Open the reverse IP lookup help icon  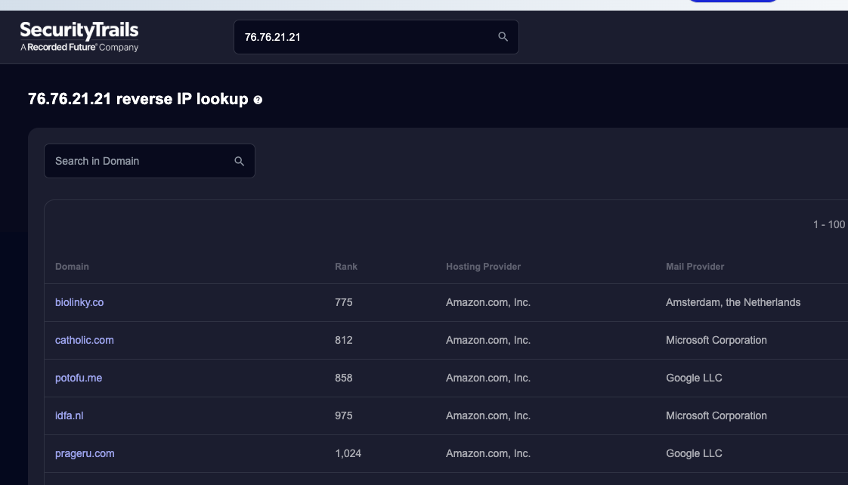click(258, 99)
